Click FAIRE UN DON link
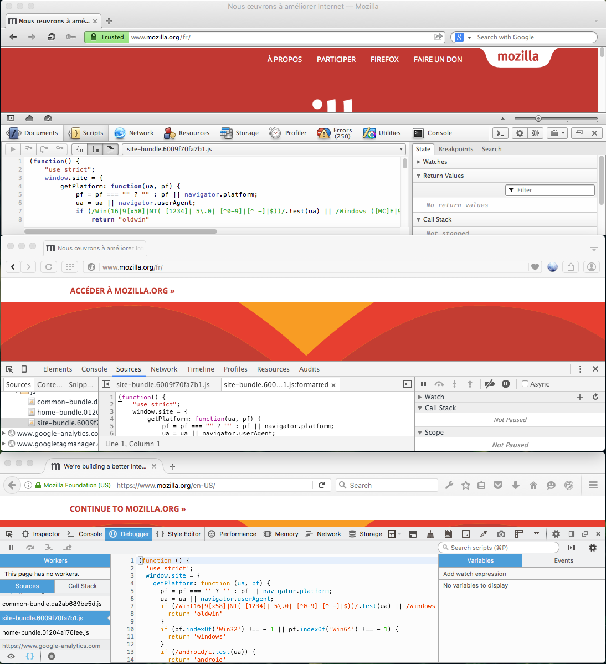 pyautogui.click(x=438, y=60)
